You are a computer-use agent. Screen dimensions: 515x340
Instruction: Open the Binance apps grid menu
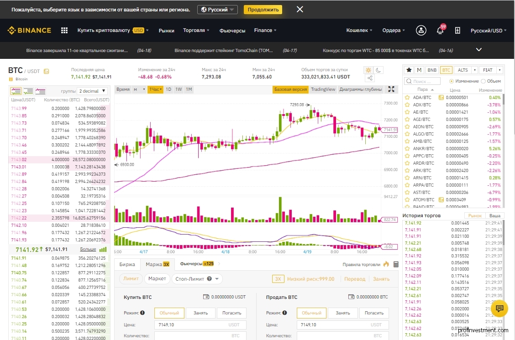pos(64,30)
